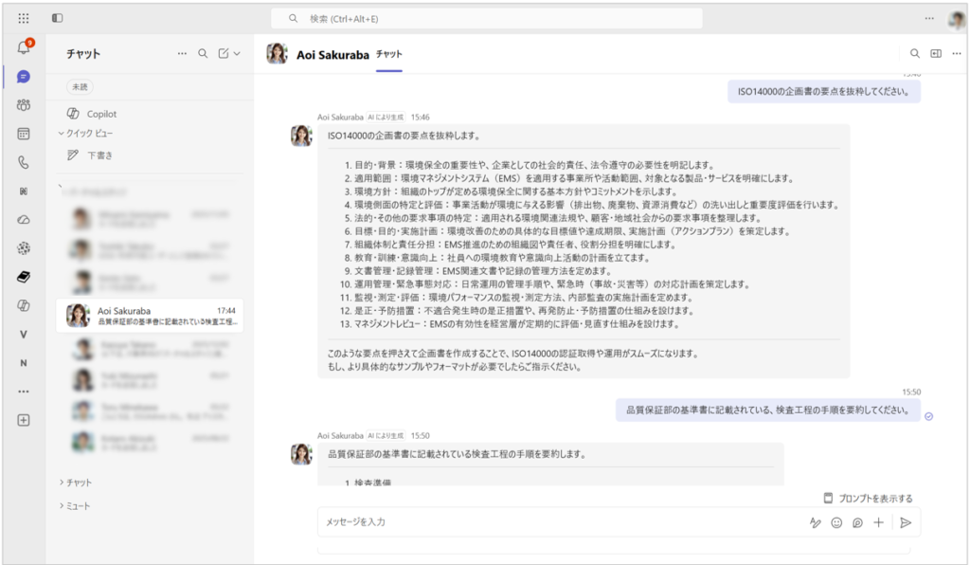The width and height of the screenshot is (970, 565).
Task: Click the search box 検索 (Ctrl+Alt+E)
Action: coord(486,19)
